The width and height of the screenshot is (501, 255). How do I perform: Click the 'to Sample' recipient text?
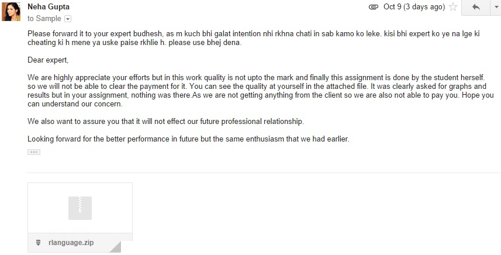coord(44,19)
